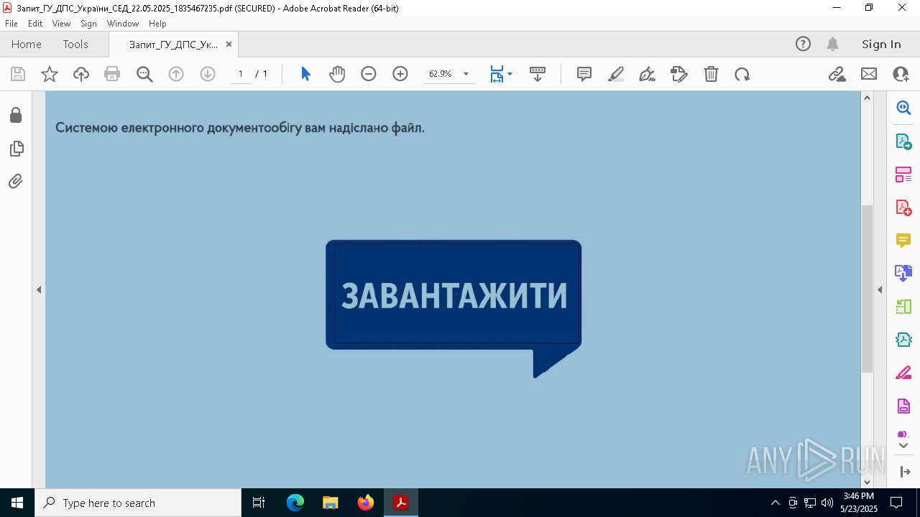The image size is (920, 517).
Task: Add a sticky note comment
Action: pos(584,74)
